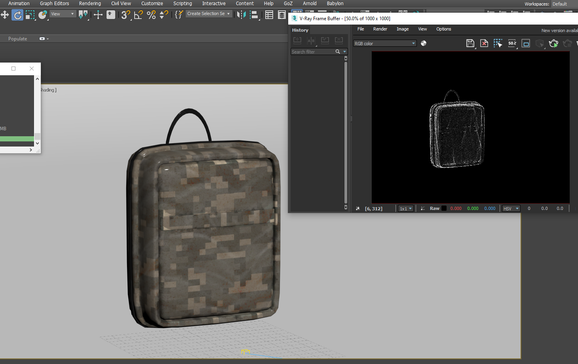The height and width of the screenshot is (364, 578).
Task: Click the Populate ribbon tab label
Action: point(18,39)
